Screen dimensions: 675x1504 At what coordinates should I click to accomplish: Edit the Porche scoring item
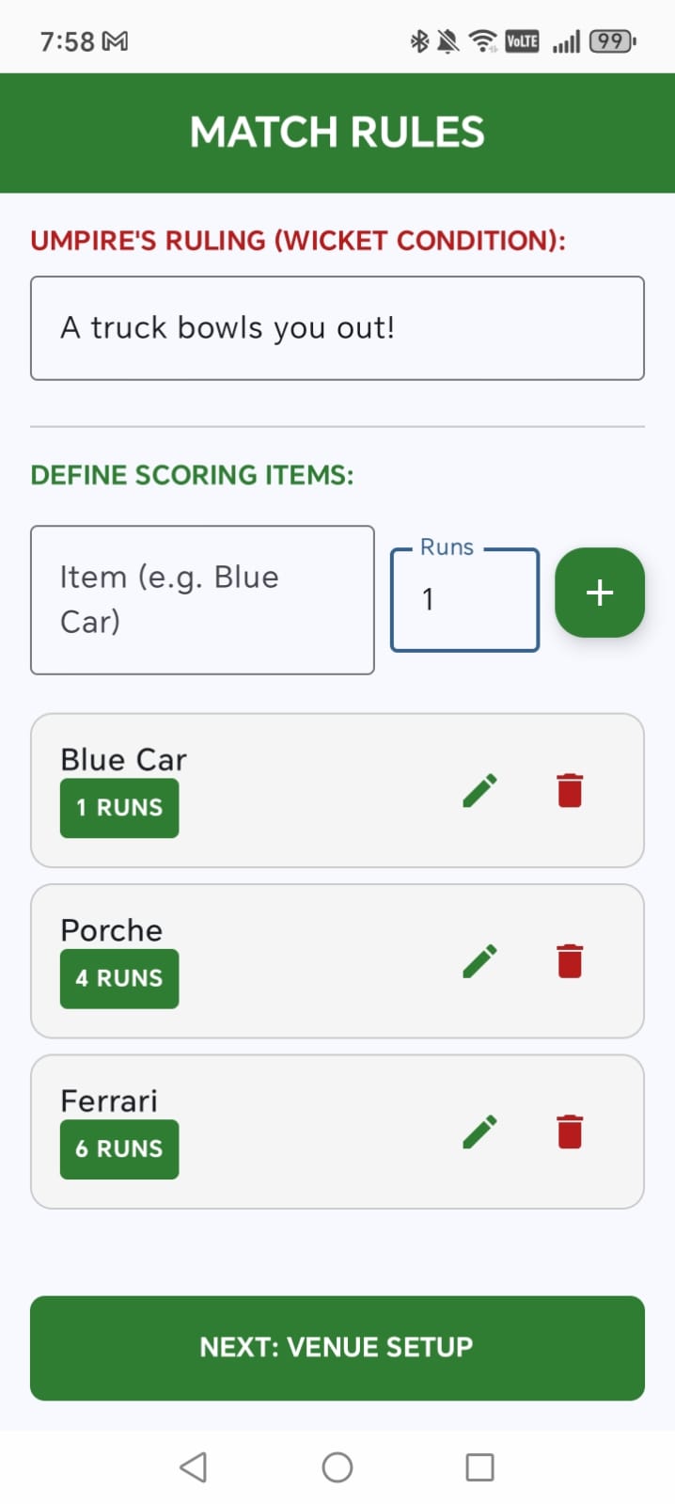point(479,961)
